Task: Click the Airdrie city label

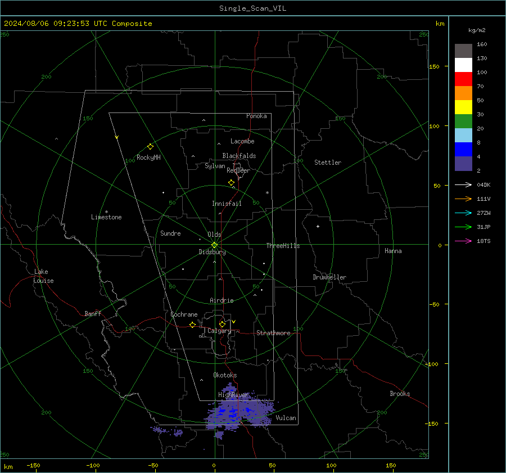Action: (x=222, y=300)
